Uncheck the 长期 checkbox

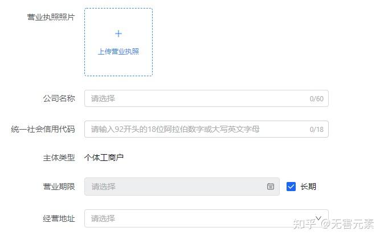click(291, 187)
